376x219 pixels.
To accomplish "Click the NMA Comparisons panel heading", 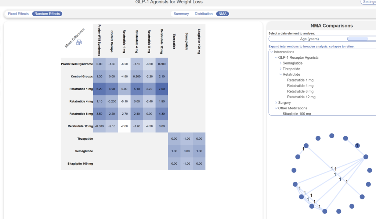I will [x=332, y=26].
